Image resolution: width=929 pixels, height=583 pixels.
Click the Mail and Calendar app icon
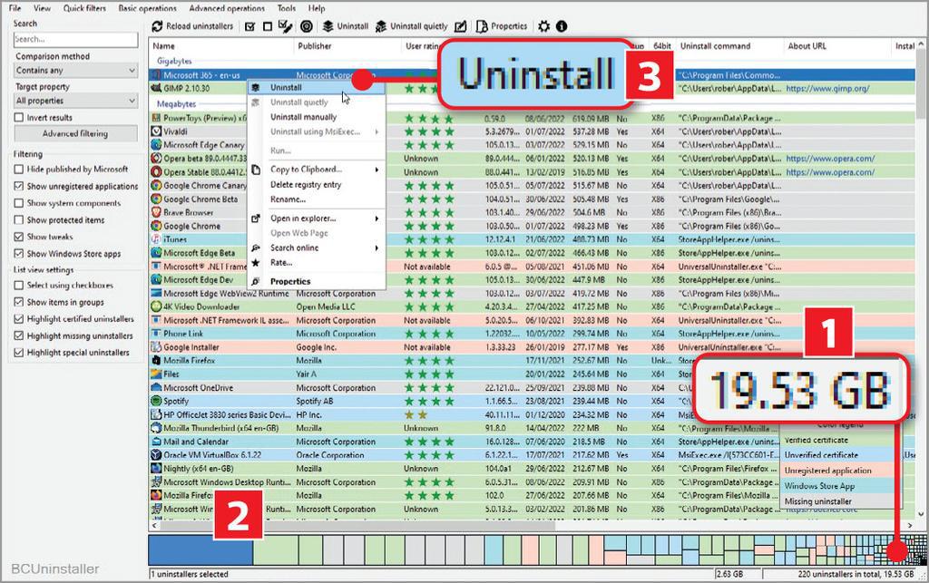156,442
